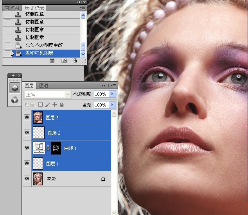The height and width of the screenshot is (215, 248).
Task: Select the 历史记录 tab
Action: (x=34, y=8)
